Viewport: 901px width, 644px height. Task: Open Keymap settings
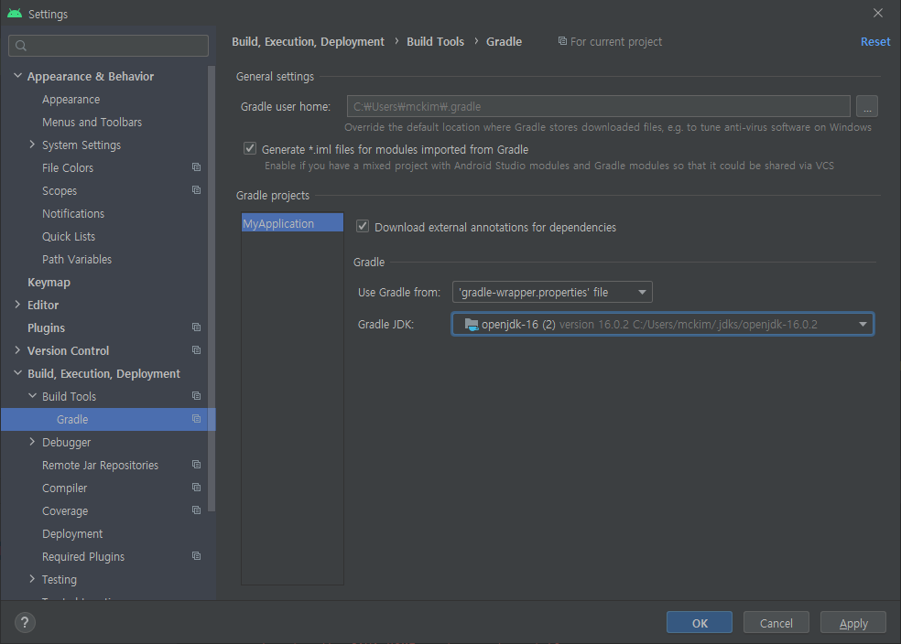pos(49,283)
